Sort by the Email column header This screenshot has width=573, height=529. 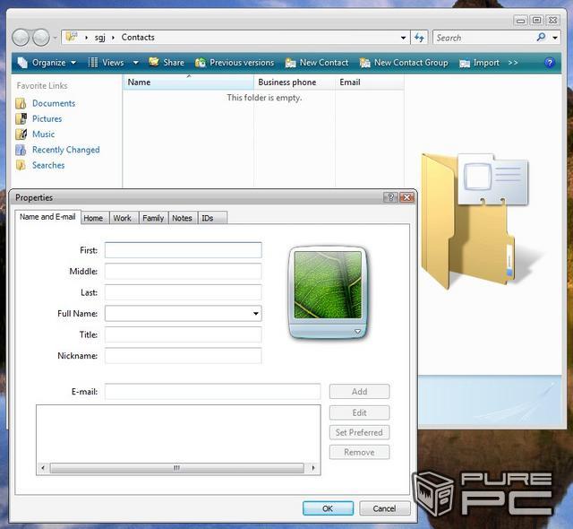pos(370,82)
